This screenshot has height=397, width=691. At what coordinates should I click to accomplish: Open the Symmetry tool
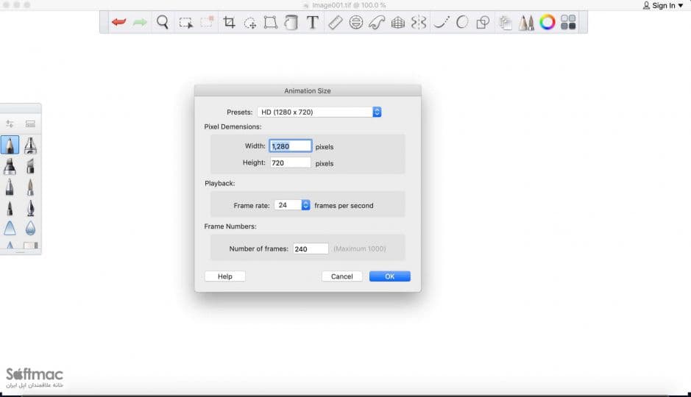(419, 22)
